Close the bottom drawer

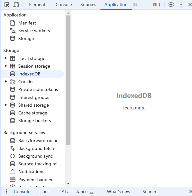(x=190, y=191)
